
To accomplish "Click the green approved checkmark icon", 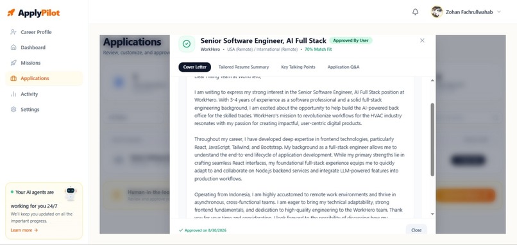I will 187,44.
